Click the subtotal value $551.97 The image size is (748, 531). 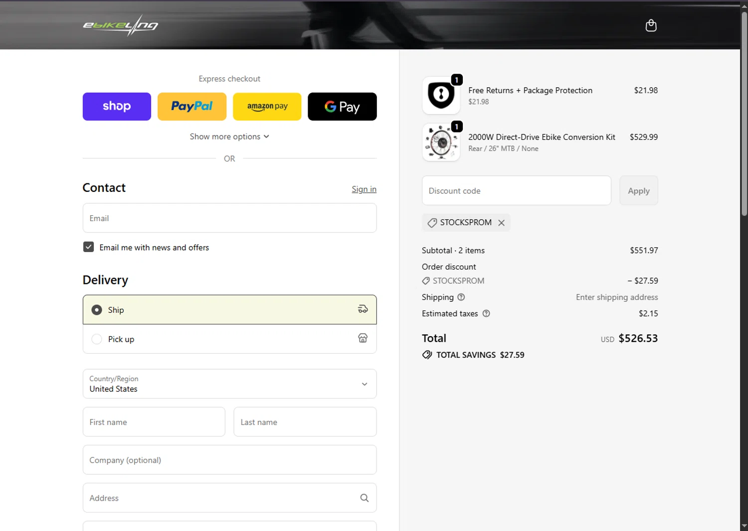tap(644, 251)
